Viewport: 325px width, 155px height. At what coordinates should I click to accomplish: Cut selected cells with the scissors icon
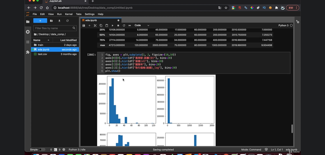95,25
